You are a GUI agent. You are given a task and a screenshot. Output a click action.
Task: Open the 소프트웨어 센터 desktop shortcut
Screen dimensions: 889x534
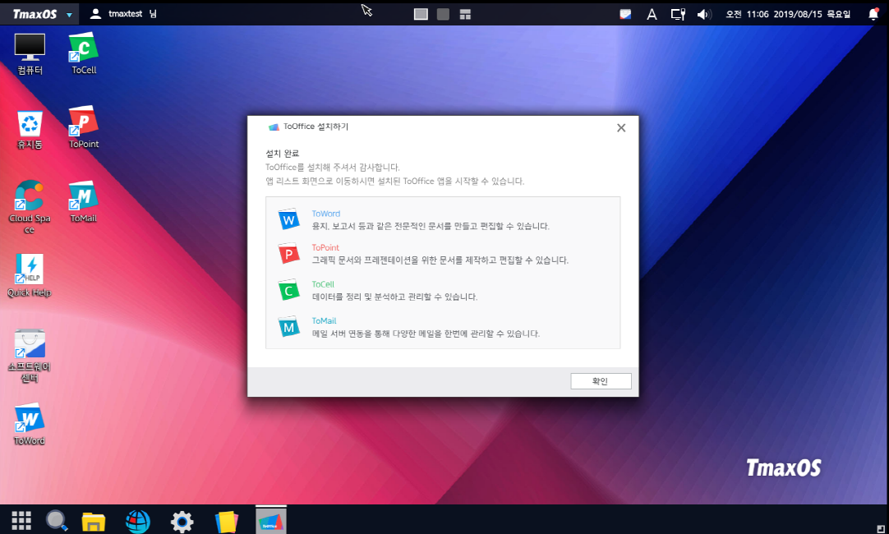pyautogui.click(x=30, y=345)
